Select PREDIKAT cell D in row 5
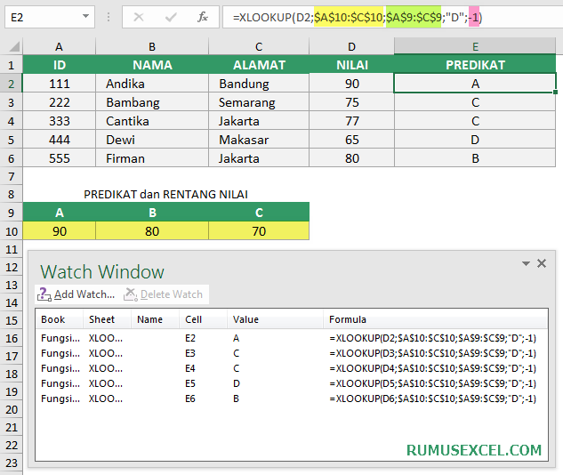563x475 pixels. (475, 140)
